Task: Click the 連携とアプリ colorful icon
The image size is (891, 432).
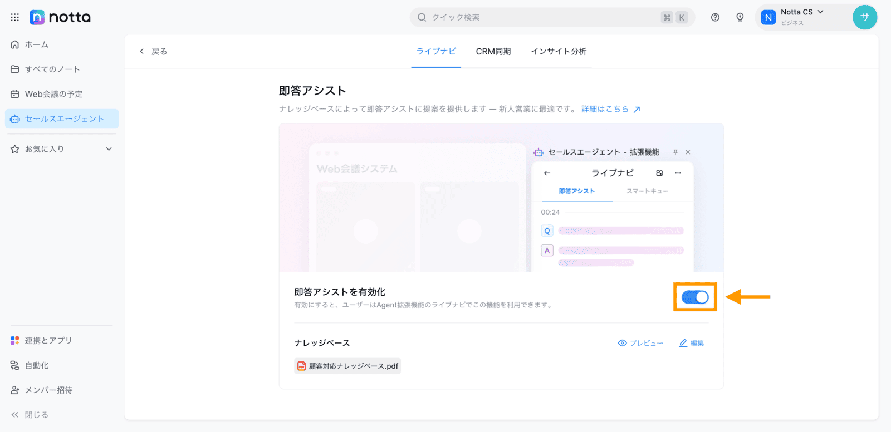Action: (x=15, y=340)
